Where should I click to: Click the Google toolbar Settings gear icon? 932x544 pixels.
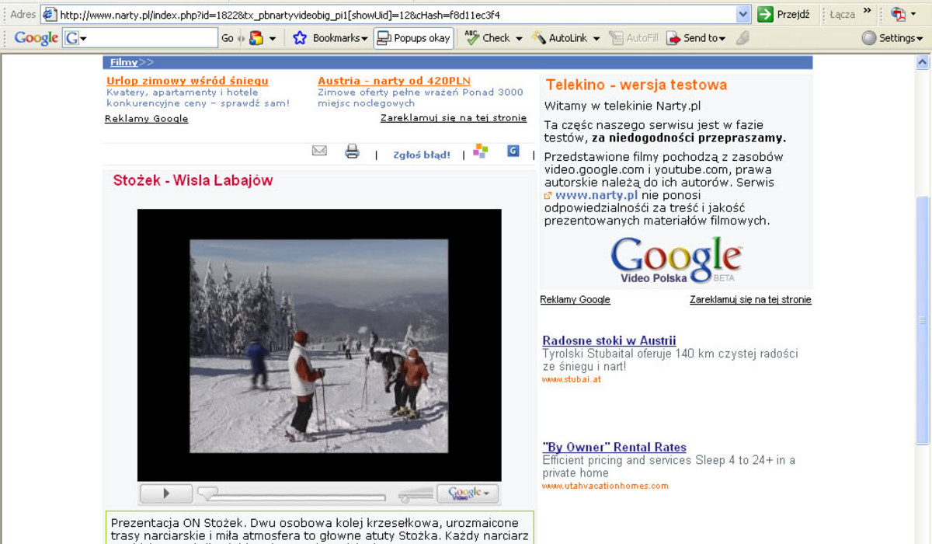click(x=869, y=38)
